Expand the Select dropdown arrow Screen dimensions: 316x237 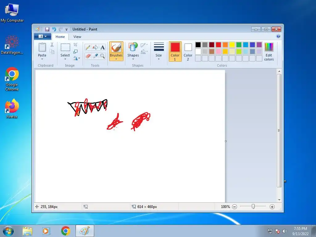pyautogui.click(x=65, y=59)
